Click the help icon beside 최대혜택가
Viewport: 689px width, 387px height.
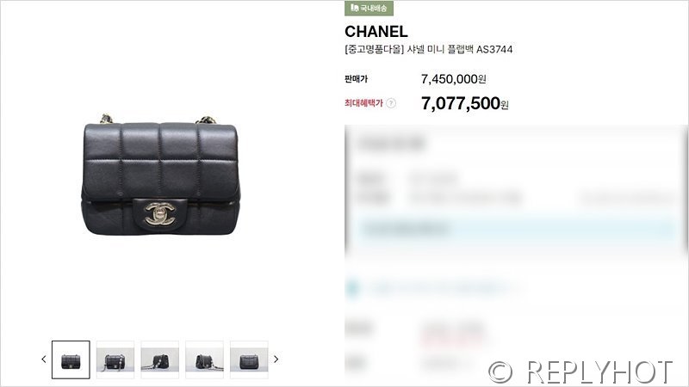(x=391, y=103)
